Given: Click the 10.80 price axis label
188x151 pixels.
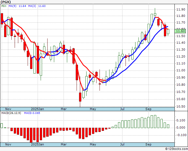Looking at the screenshot, I should (x=181, y=85).
